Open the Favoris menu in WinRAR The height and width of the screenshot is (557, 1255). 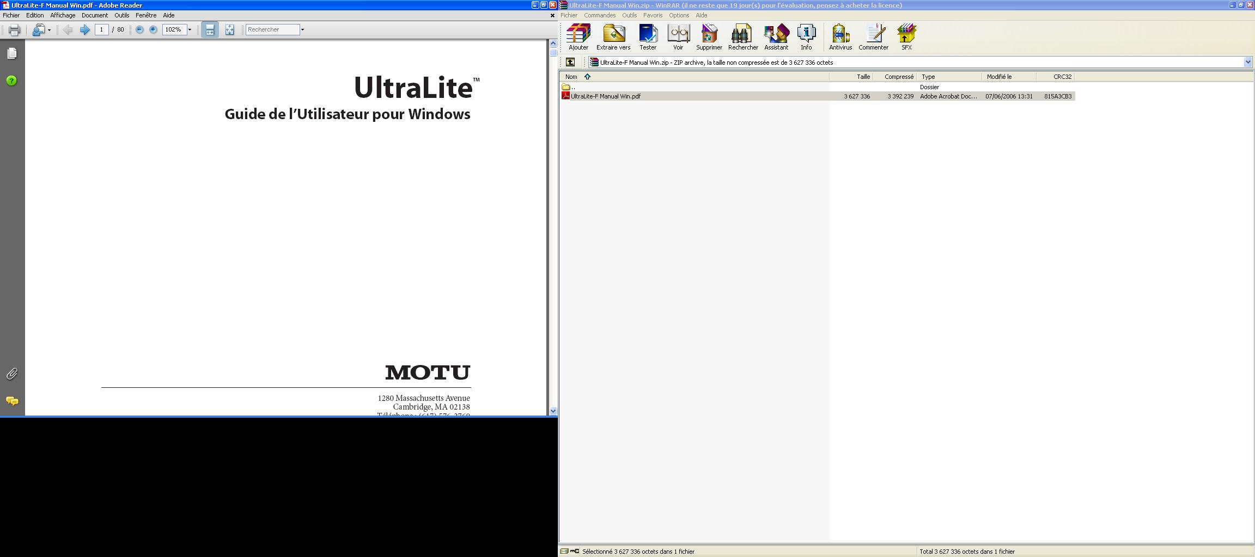[653, 15]
